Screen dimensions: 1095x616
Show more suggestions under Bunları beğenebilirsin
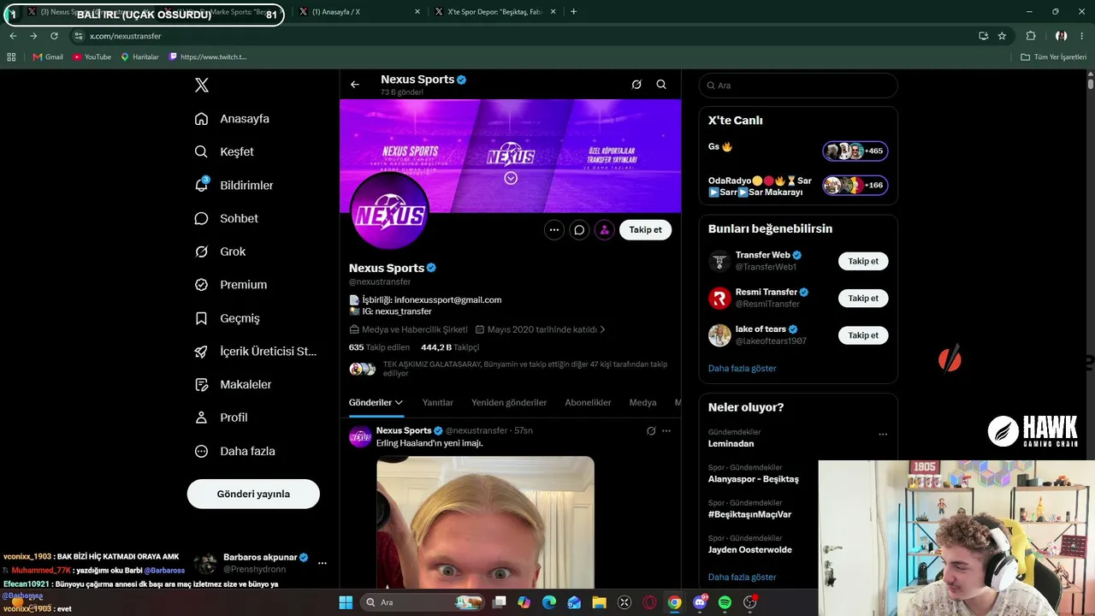click(x=743, y=368)
